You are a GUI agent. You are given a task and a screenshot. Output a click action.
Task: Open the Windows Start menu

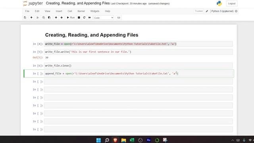click(x=98, y=140)
